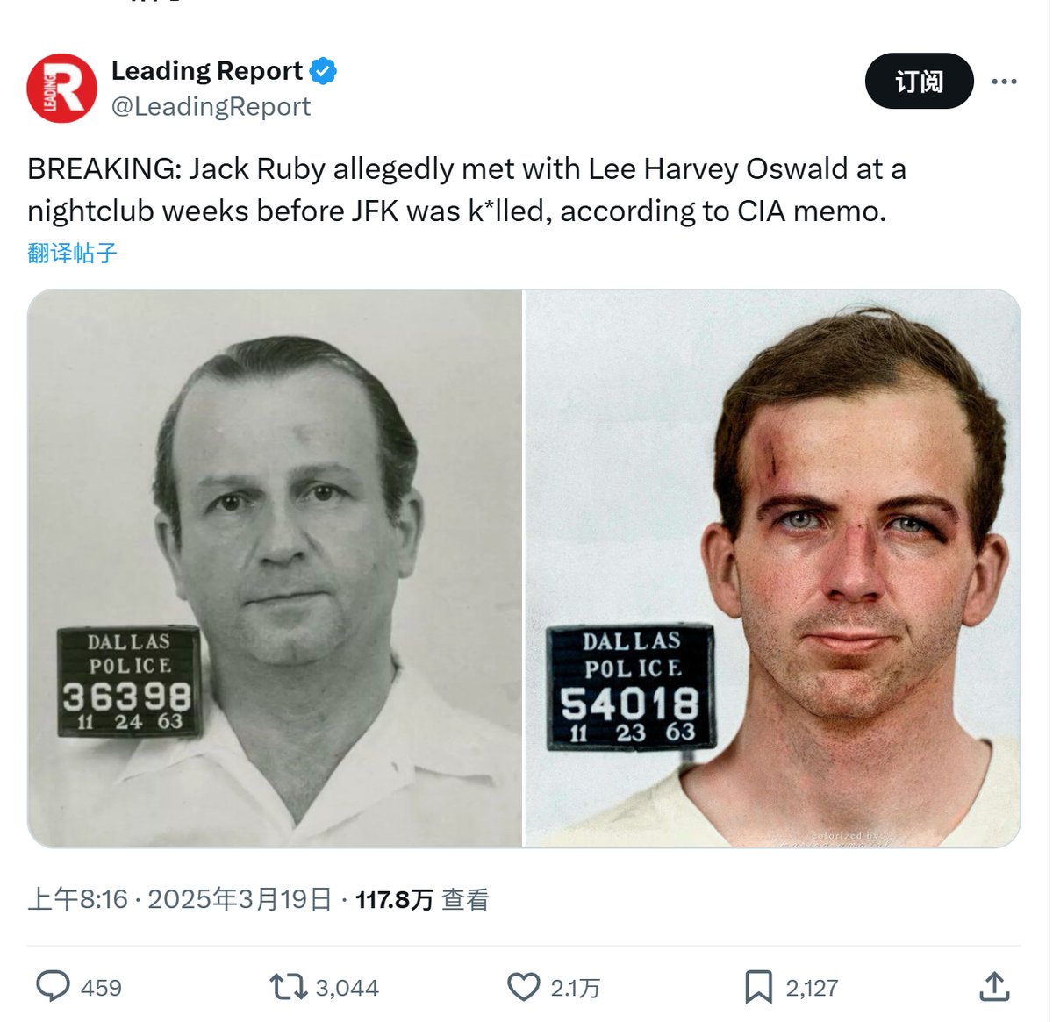Open the three-dot more options menu
This screenshot has height=1022, width=1053.
tap(1004, 82)
